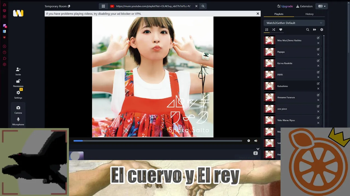350x196 pixels.
Task: Remove Papapa from playlist
Action: pos(318,54)
